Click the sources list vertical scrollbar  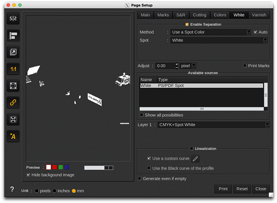265,95
